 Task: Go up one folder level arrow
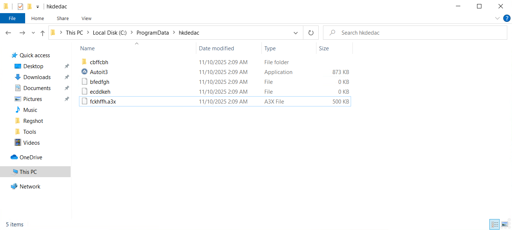point(43,33)
